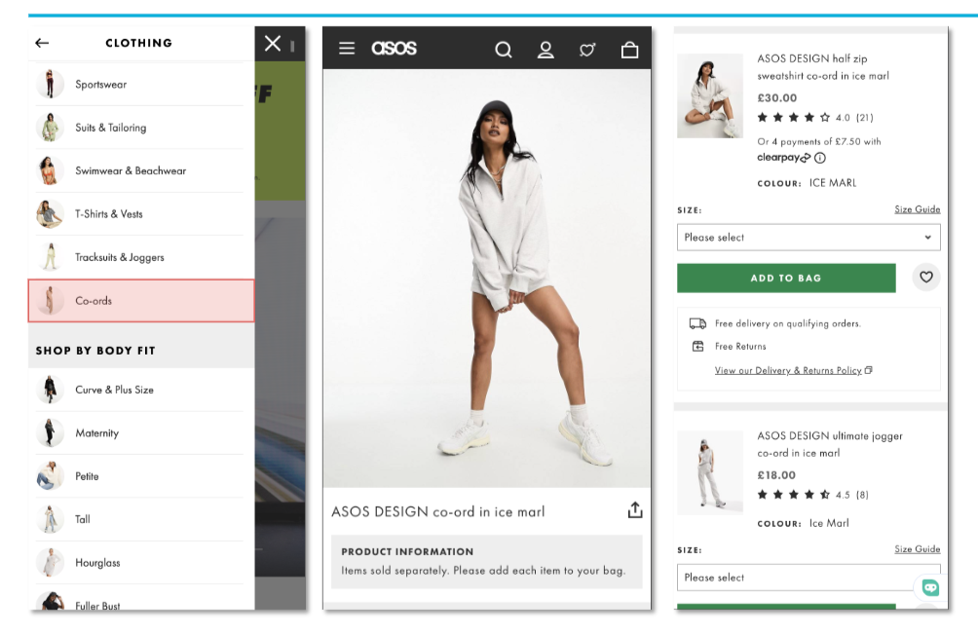This screenshot has width=978, height=636.
Task: Open the shopping bag icon
Action: 630,50
